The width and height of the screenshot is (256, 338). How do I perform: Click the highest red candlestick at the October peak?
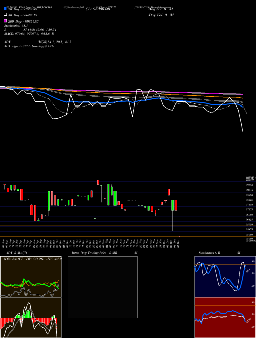click(x=98, y=182)
